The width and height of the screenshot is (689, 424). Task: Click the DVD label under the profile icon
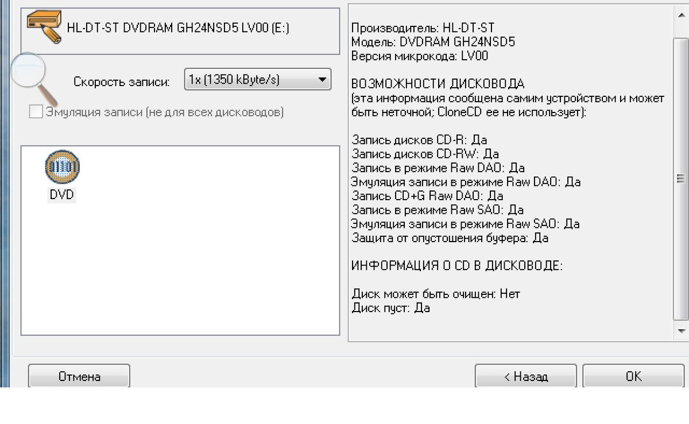tap(62, 195)
